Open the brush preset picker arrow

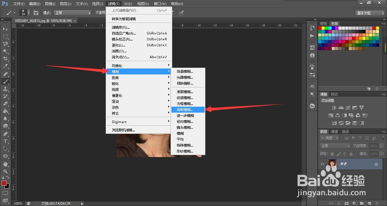pyautogui.click(x=29, y=13)
